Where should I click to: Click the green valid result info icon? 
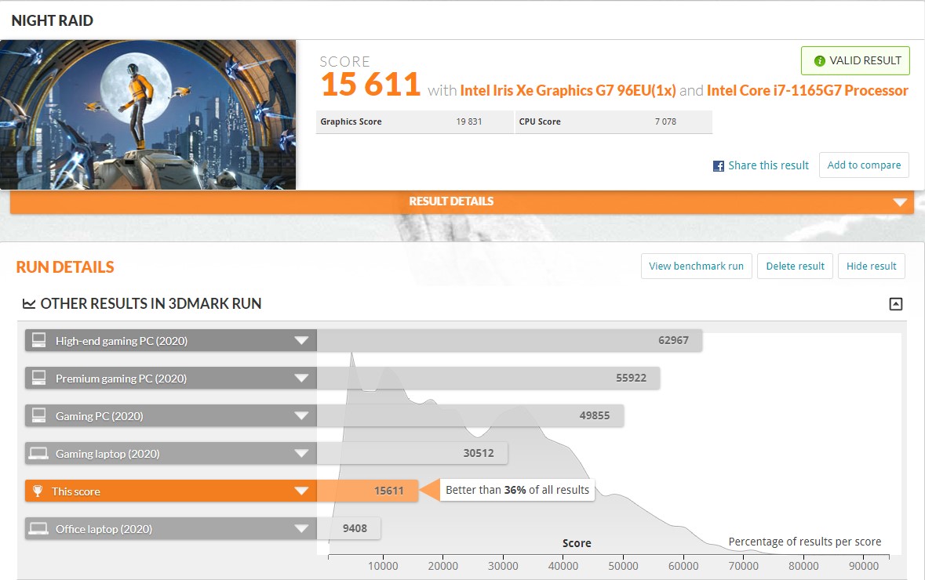pyautogui.click(x=820, y=60)
